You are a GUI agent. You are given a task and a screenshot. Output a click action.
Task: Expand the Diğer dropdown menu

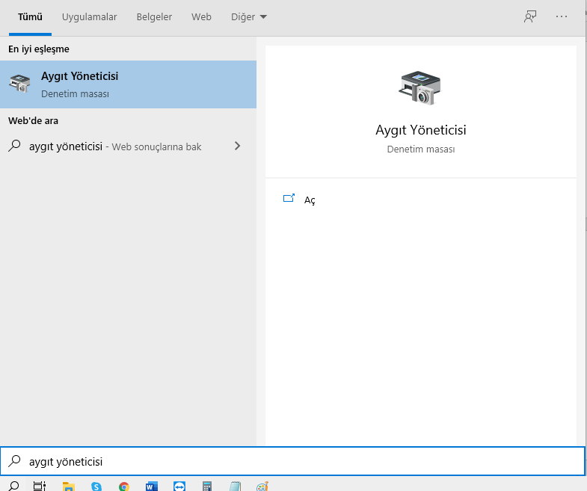[x=248, y=16]
